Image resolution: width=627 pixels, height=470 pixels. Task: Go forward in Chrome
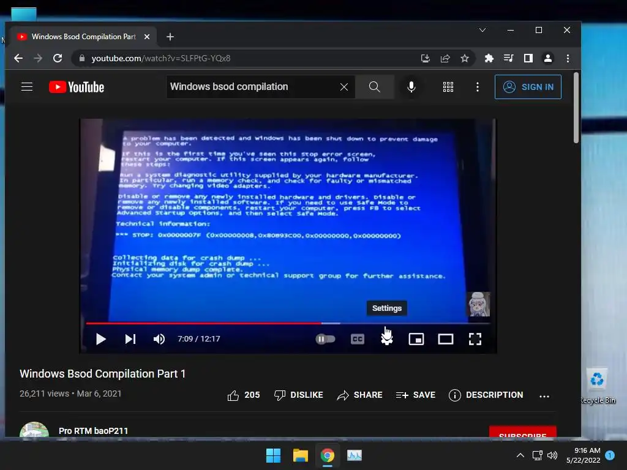click(x=38, y=58)
